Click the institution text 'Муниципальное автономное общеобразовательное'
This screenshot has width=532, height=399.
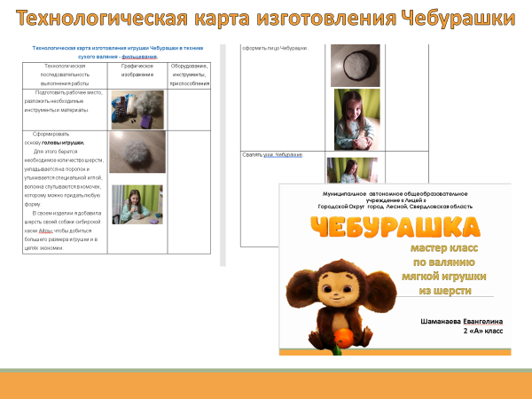pyautogui.click(x=395, y=194)
